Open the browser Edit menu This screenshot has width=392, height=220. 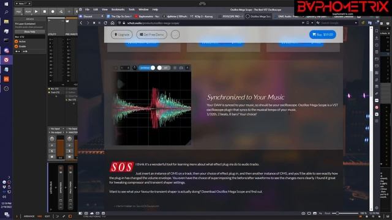tap(96, 10)
